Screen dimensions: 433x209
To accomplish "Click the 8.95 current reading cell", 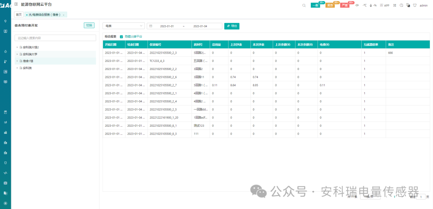I will pos(261,86).
